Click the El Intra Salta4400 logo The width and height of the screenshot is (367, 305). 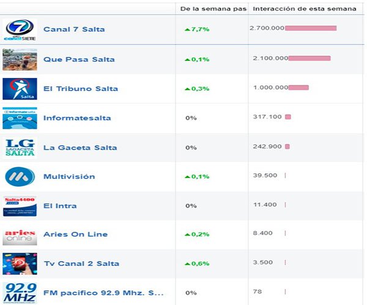tap(20, 206)
